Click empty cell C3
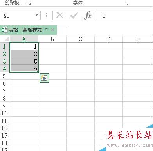153x151 pixels. (x=81, y=61)
